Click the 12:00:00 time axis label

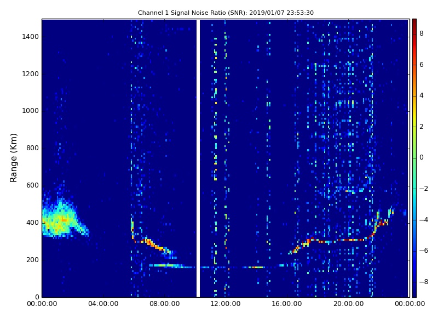tap(226, 304)
